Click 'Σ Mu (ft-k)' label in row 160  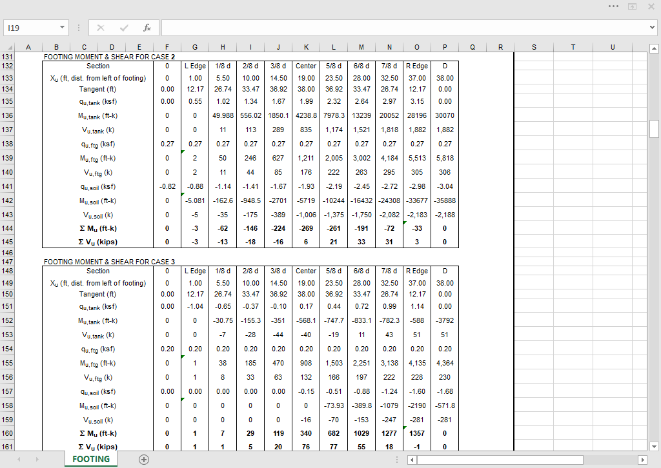[98, 434]
